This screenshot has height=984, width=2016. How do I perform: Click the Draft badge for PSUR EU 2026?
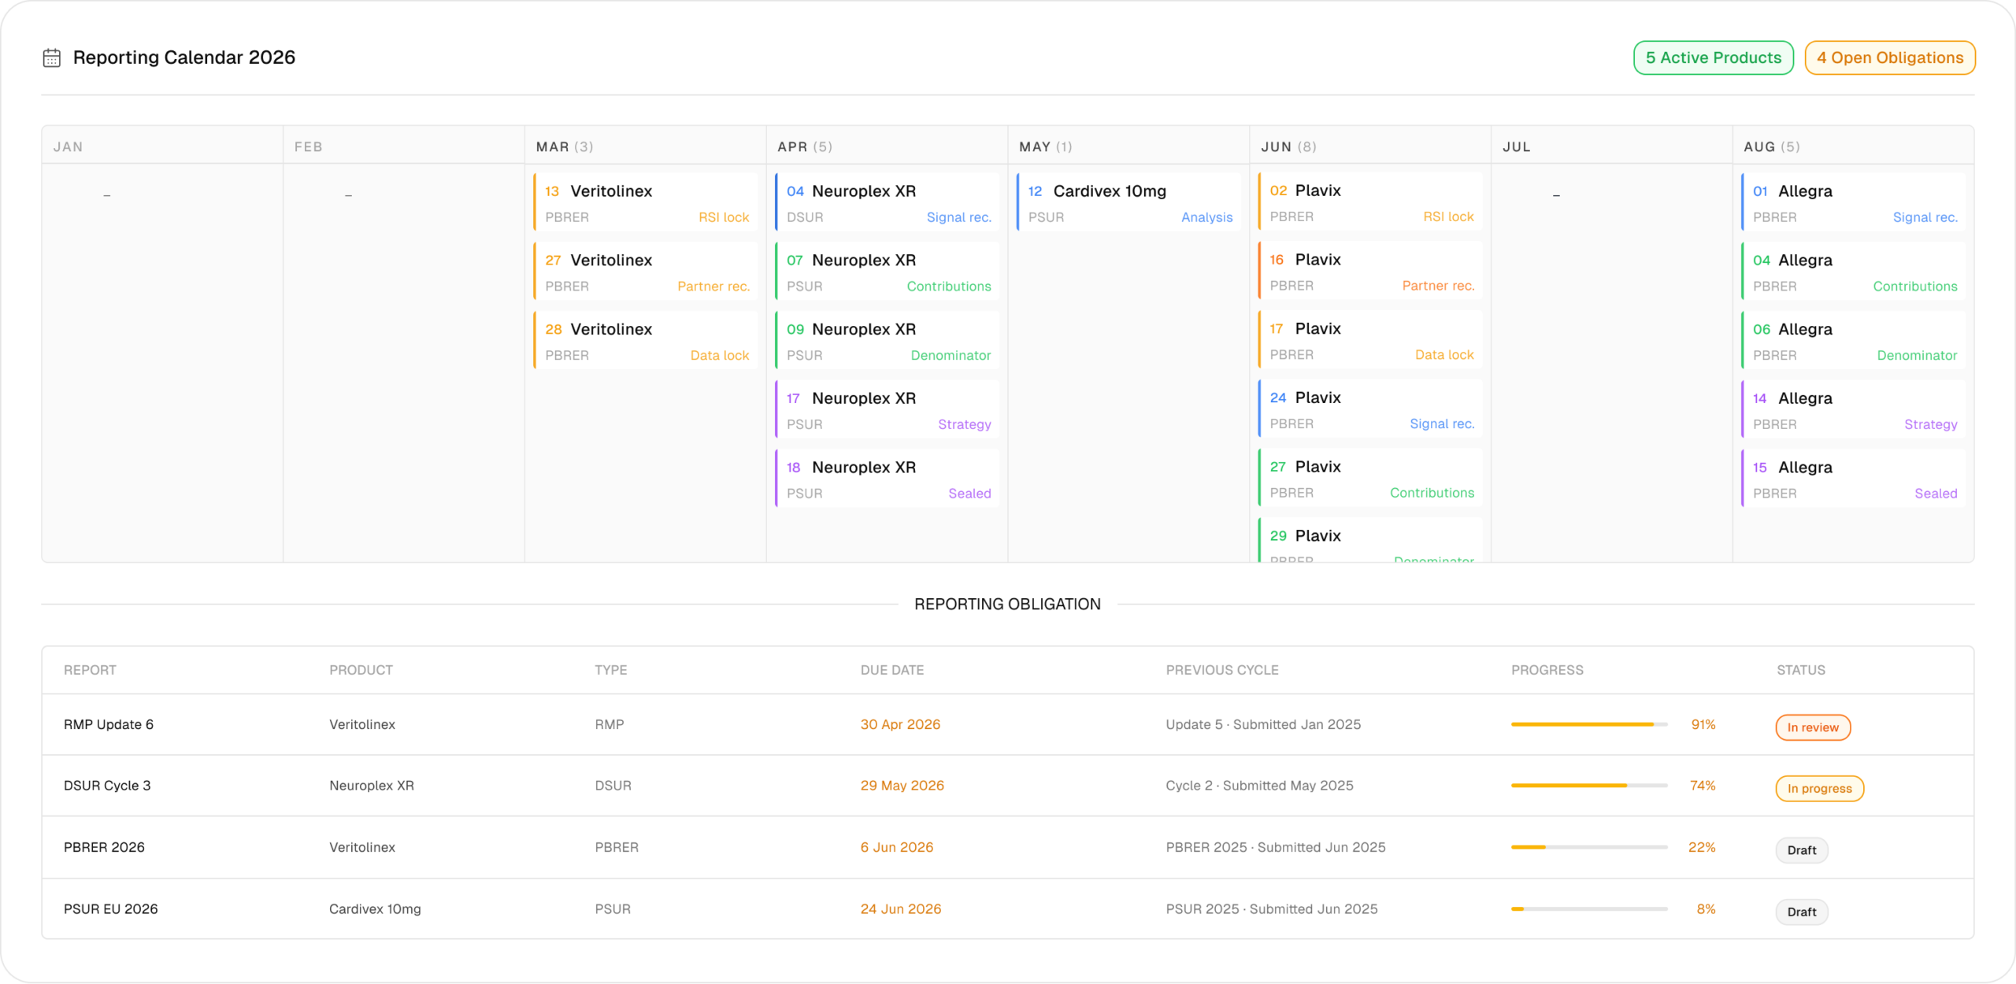[x=1801, y=912]
